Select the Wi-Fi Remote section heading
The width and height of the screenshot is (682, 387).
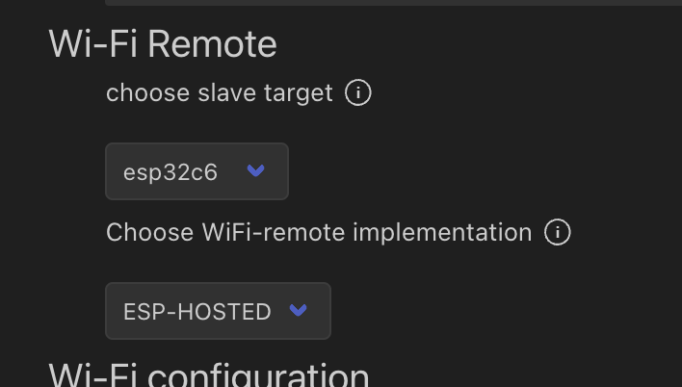click(163, 43)
